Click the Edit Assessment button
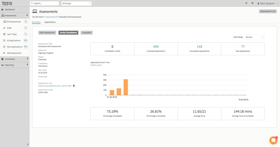Screen dimensions: 280x147 pos(47,32)
